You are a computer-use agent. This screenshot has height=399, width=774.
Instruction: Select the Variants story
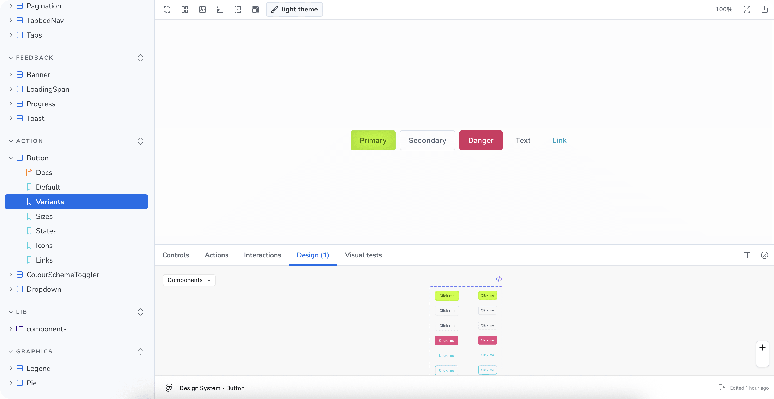(76, 202)
